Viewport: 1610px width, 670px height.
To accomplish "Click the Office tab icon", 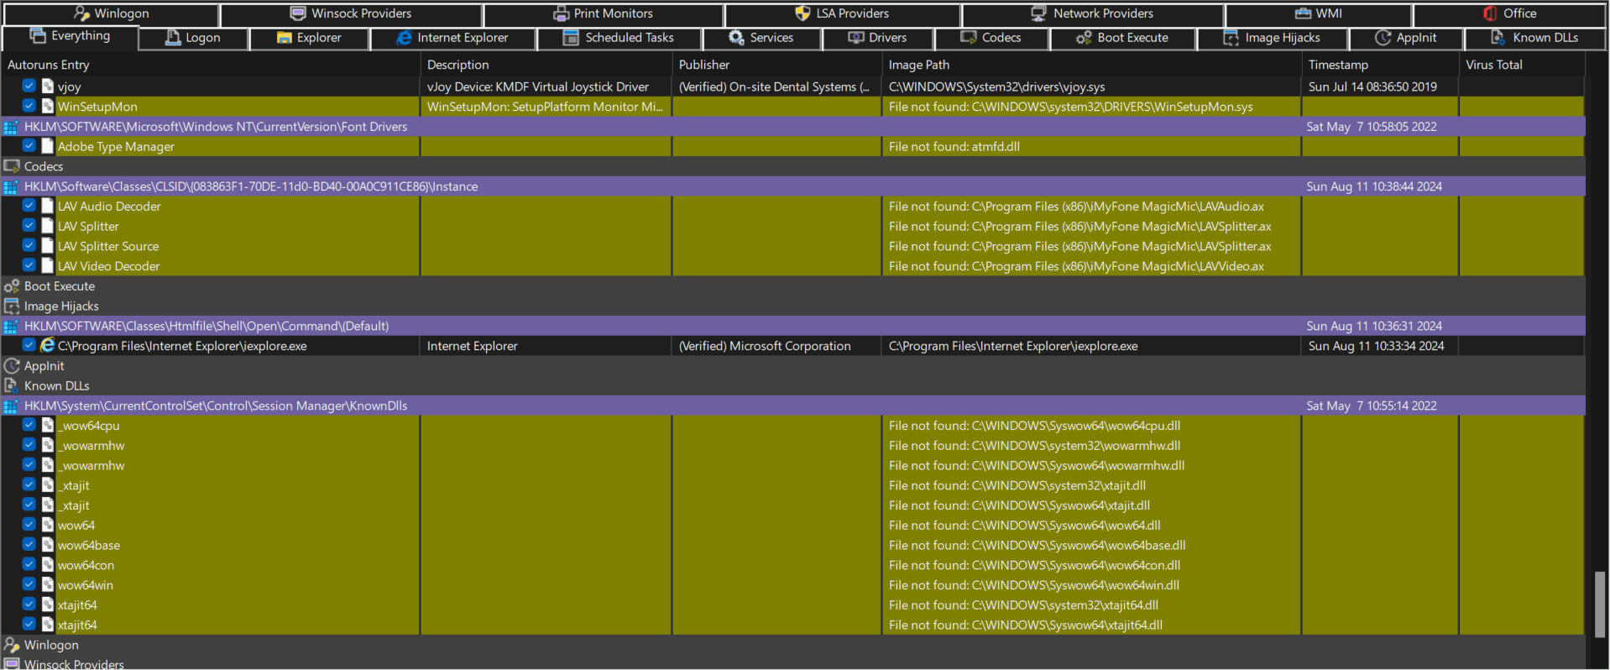I will (x=1490, y=13).
